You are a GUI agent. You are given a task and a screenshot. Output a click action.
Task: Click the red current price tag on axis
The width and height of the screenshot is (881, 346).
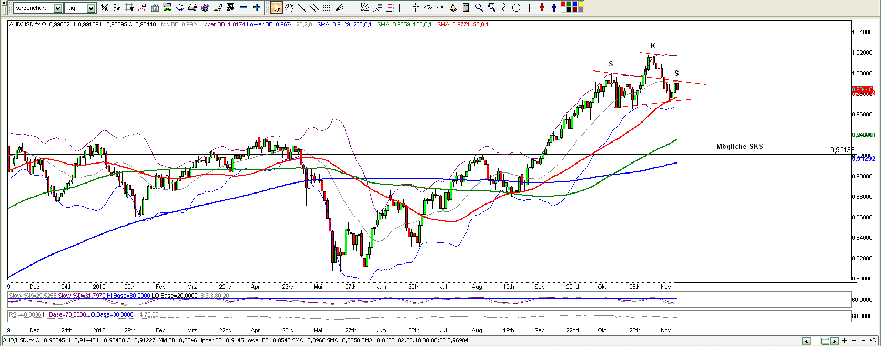[863, 90]
